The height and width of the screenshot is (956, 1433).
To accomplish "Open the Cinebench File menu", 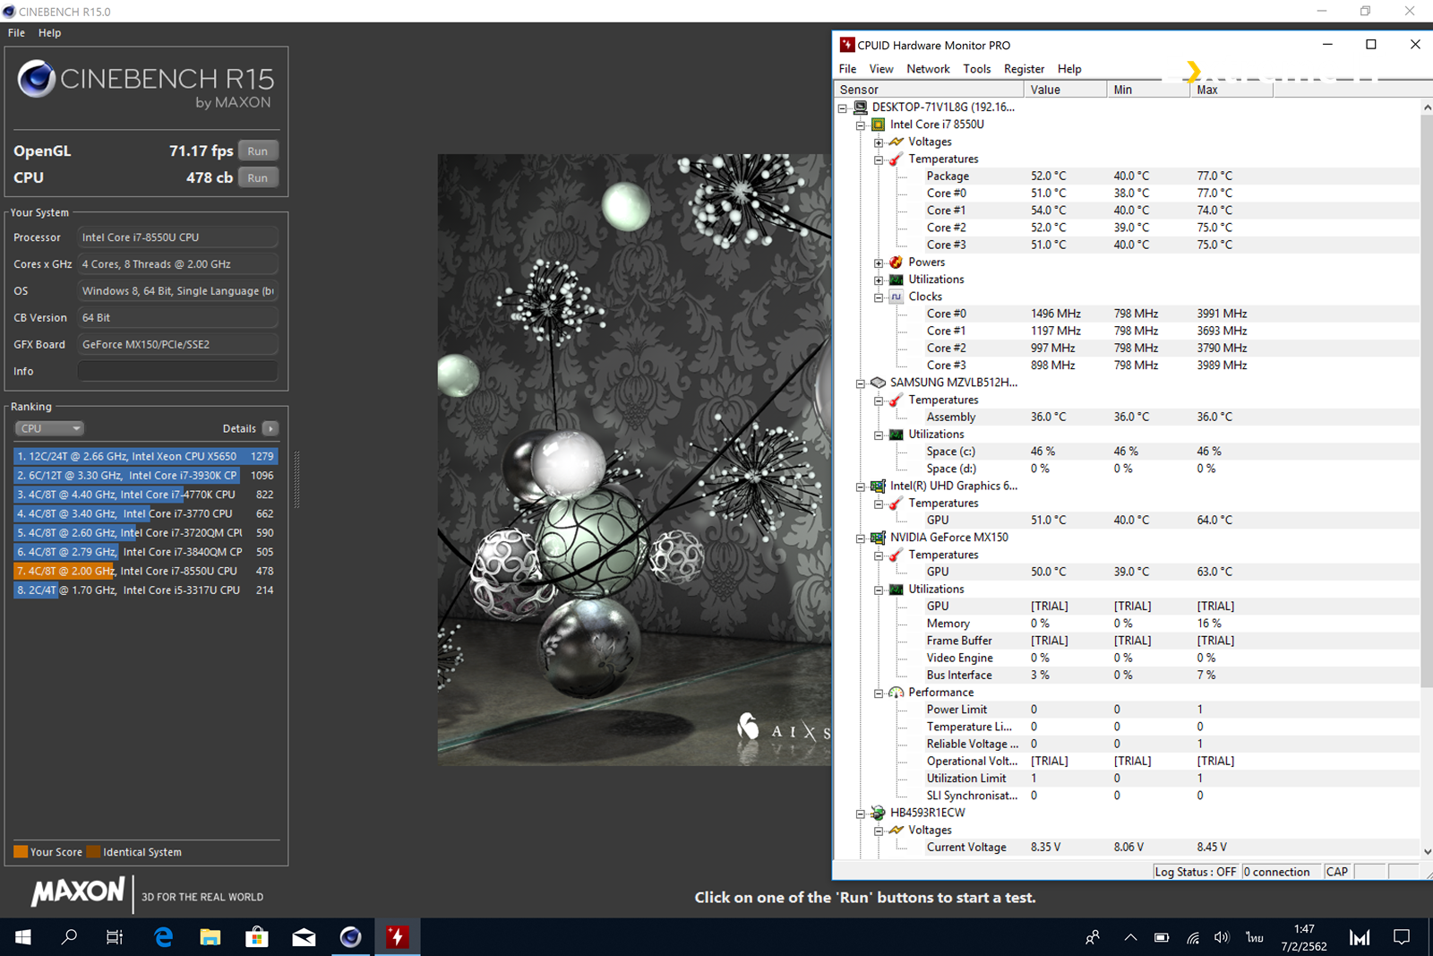I will [16, 32].
